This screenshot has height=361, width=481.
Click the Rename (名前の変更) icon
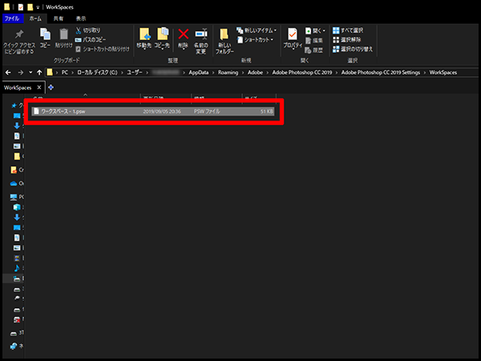click(202, 35)
